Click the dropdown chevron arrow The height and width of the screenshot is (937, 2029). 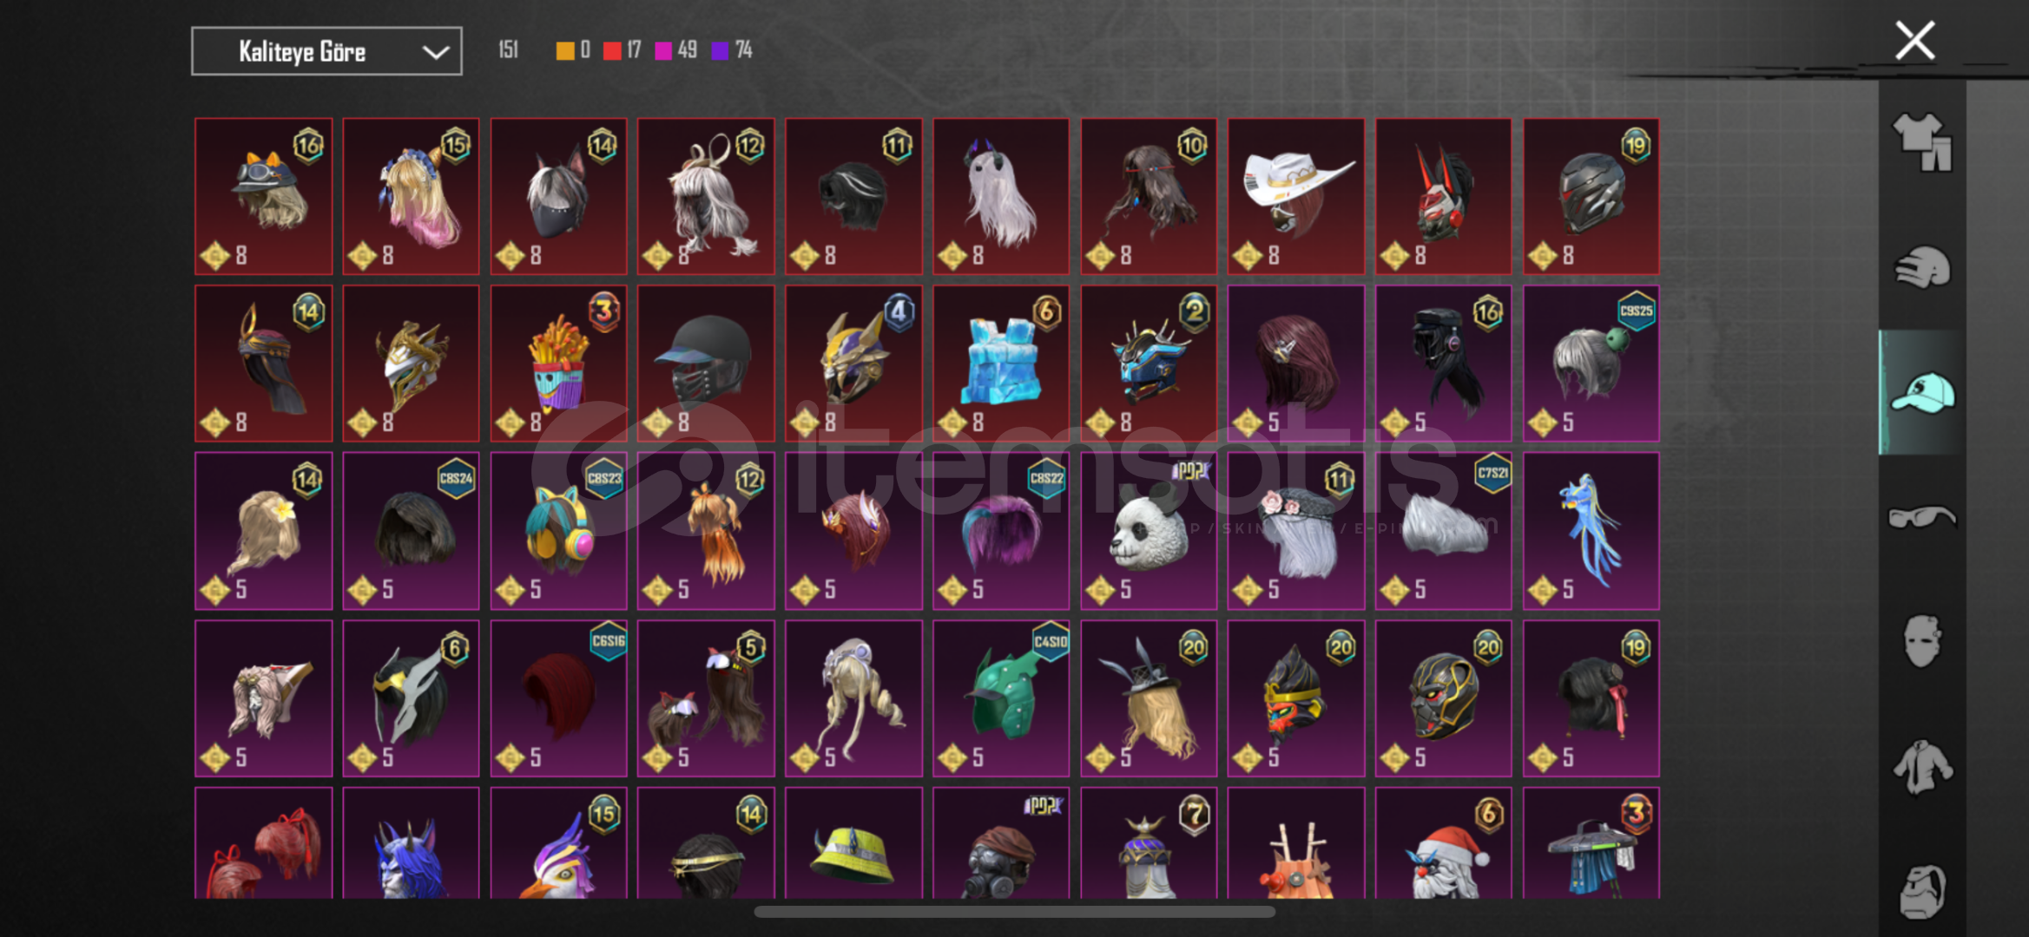[435, 52]
